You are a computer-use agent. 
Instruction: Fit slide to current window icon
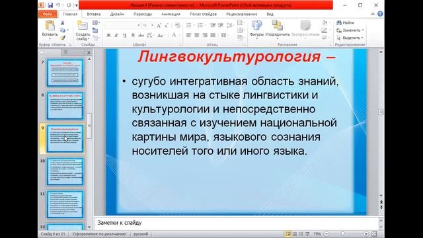coord(374,234)
